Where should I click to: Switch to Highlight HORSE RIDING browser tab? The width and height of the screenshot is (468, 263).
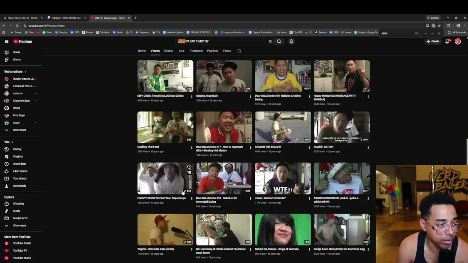[x=66, y=18]
